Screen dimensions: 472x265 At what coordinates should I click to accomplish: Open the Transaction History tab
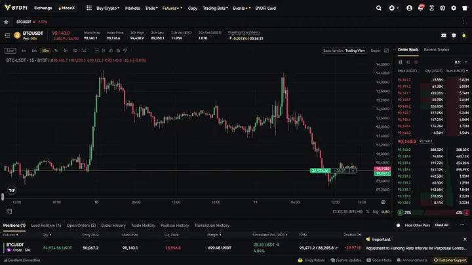click(x=212, y=225)
